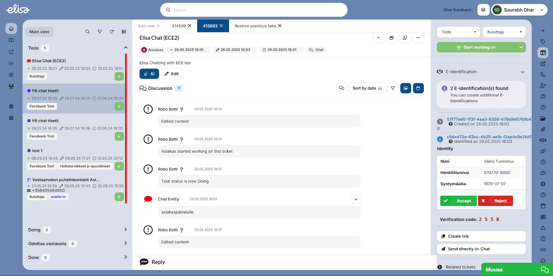Collapse the E-Identification section
Image resolution: width=553 pixels, height=276 pixels.
click(522, 72)
